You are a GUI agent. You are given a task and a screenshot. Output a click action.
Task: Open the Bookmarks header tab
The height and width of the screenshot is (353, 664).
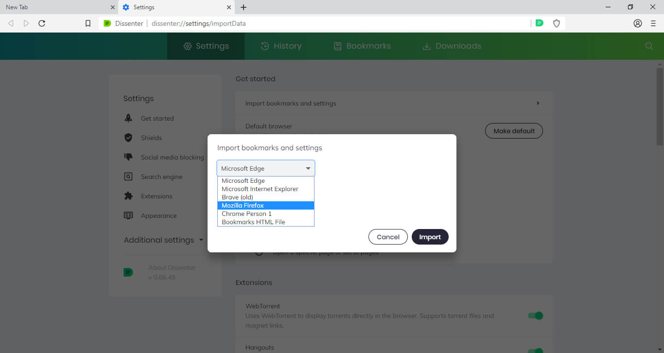pyautogui.click(x=362, y=46)
